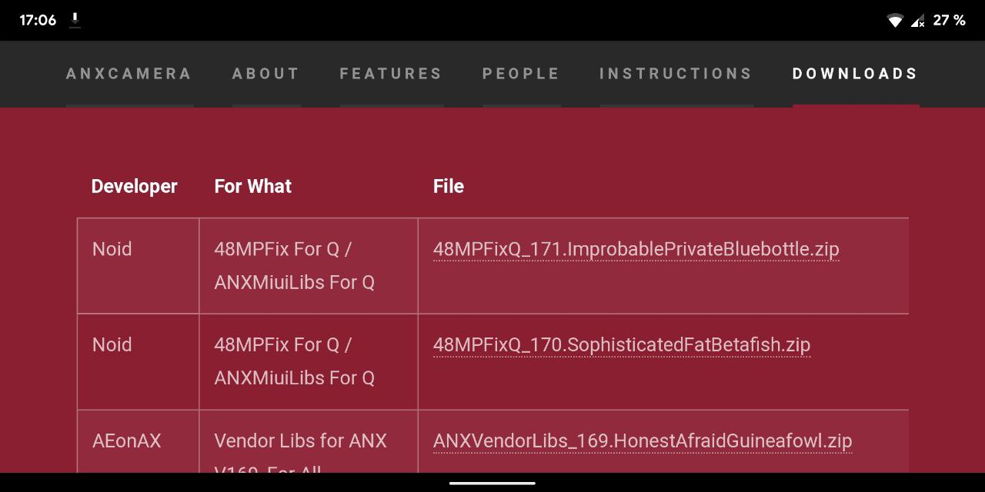Open the PEOPLE tab
The height and width of the screenshot is (492, 985).
pyautogui.click(x=521, y=74)
